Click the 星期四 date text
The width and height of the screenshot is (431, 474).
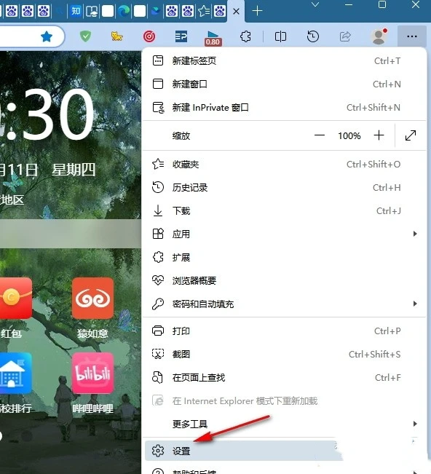(x=74, y=170)
